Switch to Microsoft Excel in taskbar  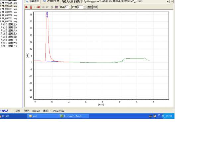[74, 116]
